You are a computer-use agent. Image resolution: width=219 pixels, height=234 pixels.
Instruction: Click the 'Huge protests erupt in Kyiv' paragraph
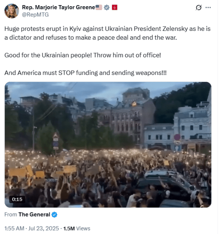[x=107, y=33]
